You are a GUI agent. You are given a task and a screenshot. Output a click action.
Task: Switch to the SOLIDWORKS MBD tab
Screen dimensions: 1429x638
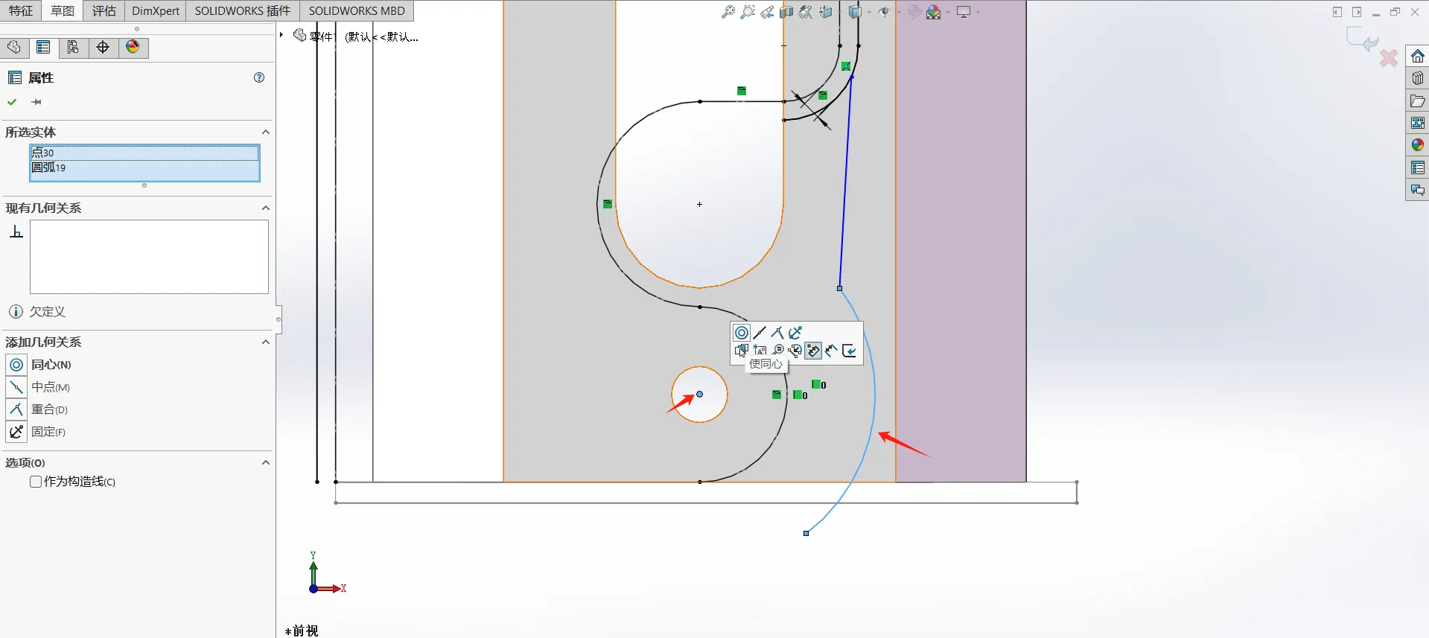(x=357, y=10)
